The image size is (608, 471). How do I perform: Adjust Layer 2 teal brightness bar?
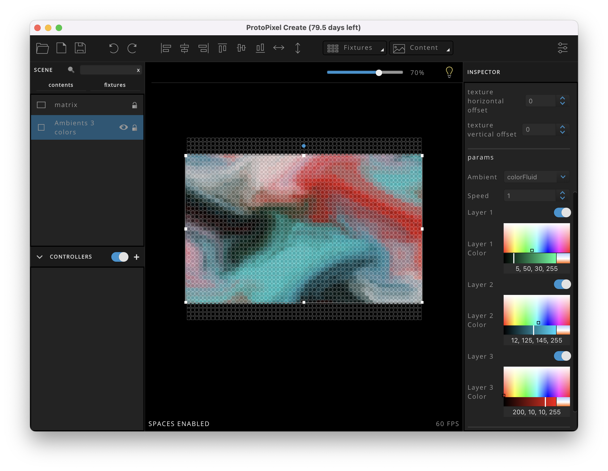tap(530, 330)
